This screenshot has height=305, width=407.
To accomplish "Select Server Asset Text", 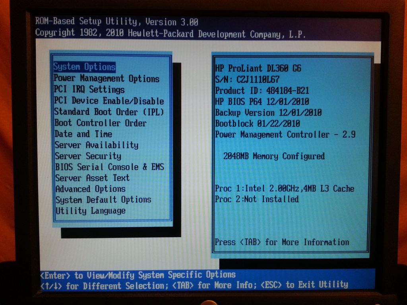I will pos(92,178).
